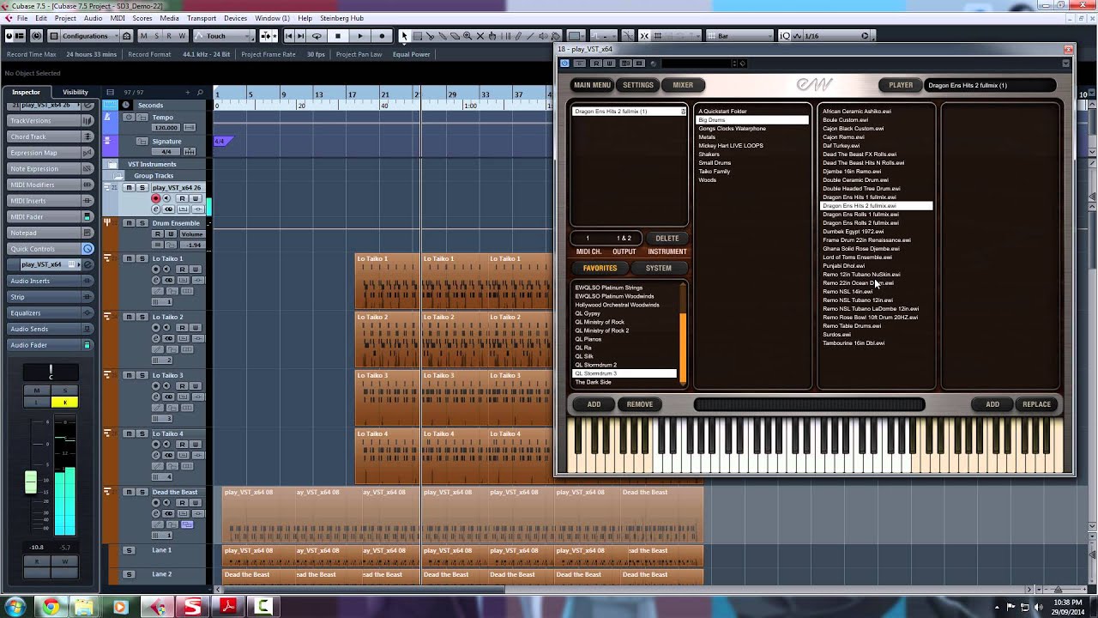This screenshot has width=1098, height=618.
Task: Choose QL Stormdrum 2 in favorites list
Action: [596, 365]
